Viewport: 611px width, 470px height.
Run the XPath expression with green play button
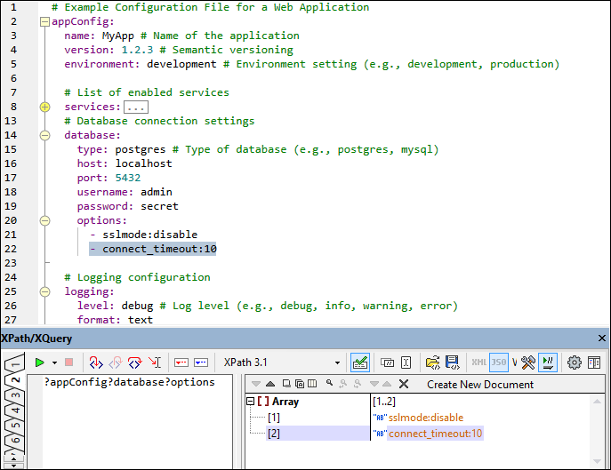point(40,362)
